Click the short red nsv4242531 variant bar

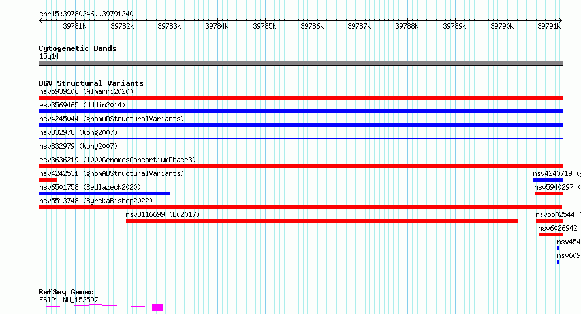click(48, 180)
